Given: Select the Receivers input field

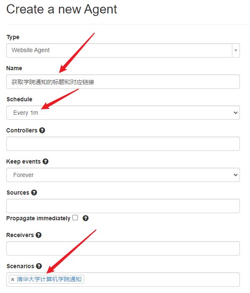Looking at the screenshot, I should point(123,248).
